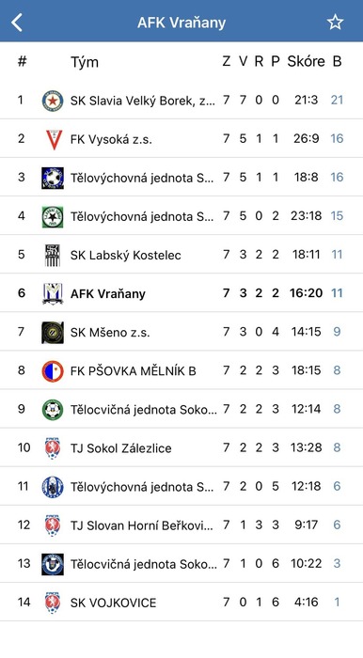Toggle the favorite star for AFK Vraňany

point(335,22)
